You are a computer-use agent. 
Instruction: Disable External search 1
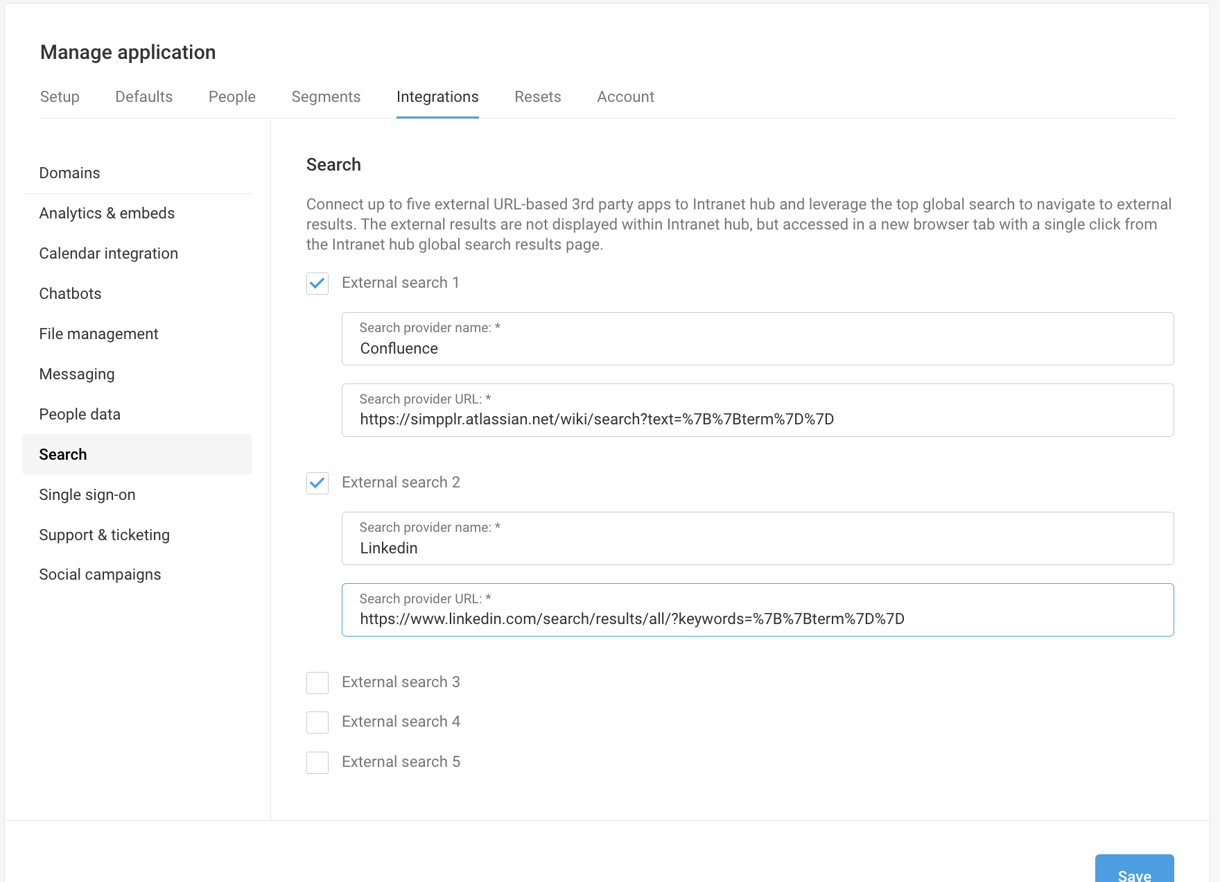pyautogui.click(x=317, y=284)
